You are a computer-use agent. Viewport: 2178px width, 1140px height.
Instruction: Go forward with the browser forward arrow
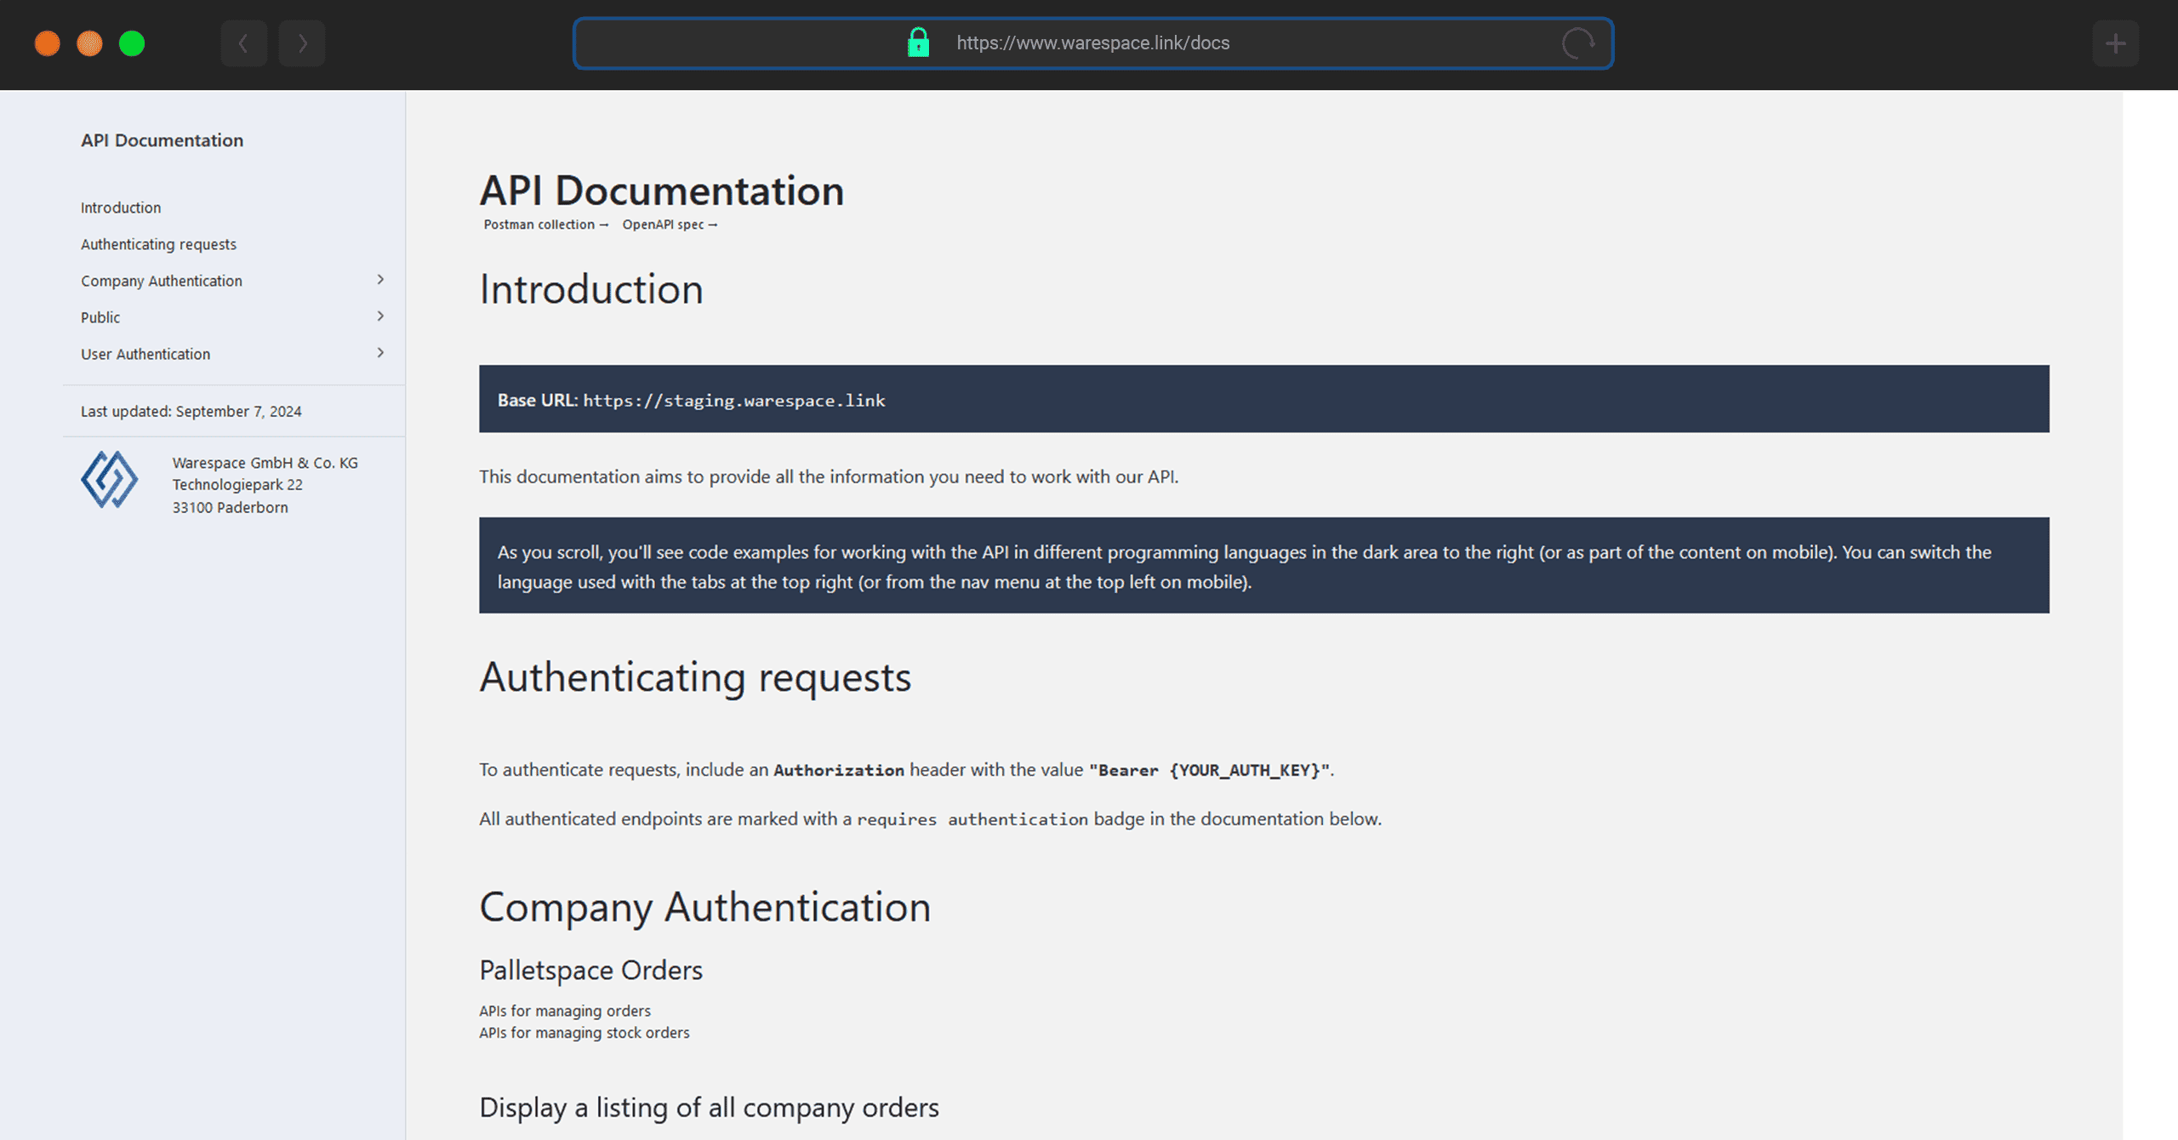tap(302, 43)
